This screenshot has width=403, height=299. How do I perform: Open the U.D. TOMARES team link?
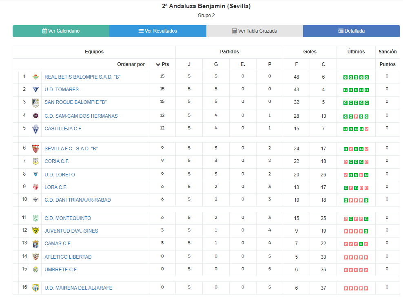coord(62,90)
